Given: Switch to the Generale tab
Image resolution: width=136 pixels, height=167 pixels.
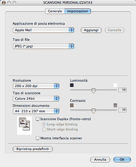Looking at the screenshot, I should (55, 11).
